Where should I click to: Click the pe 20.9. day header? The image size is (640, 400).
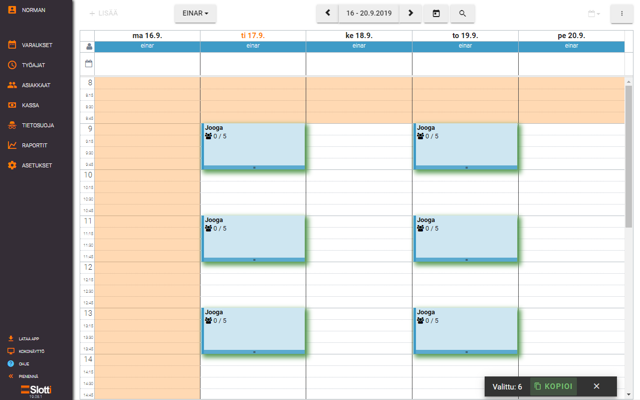(571, 36)
